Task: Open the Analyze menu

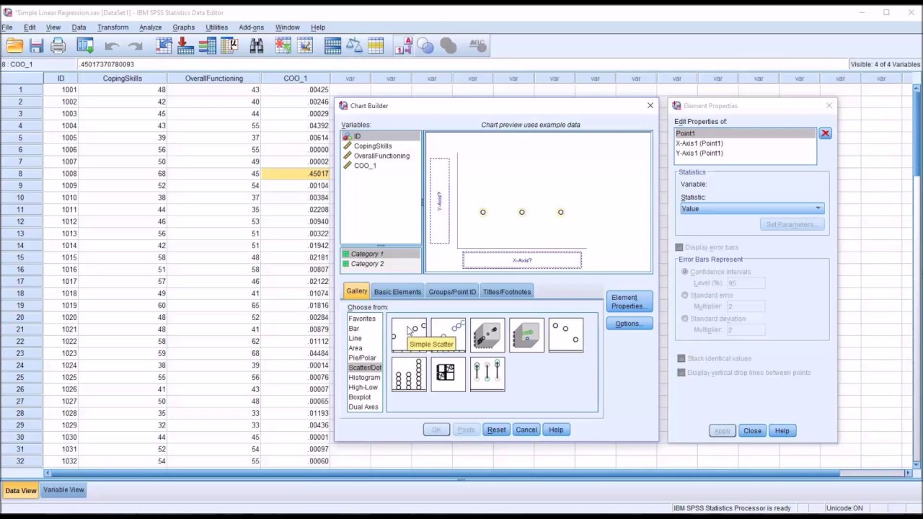Action: click(x=150, y=27)
